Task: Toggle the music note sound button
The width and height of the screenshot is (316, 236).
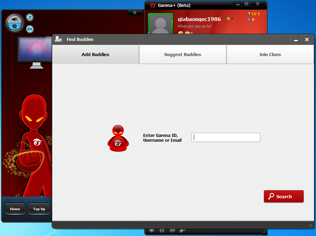Action: click(30, 17)
